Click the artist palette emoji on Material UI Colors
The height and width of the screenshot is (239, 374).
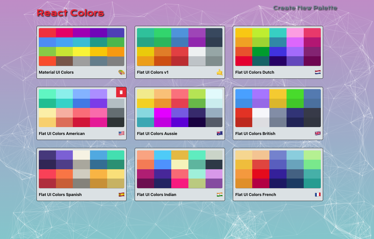point(121,72)
